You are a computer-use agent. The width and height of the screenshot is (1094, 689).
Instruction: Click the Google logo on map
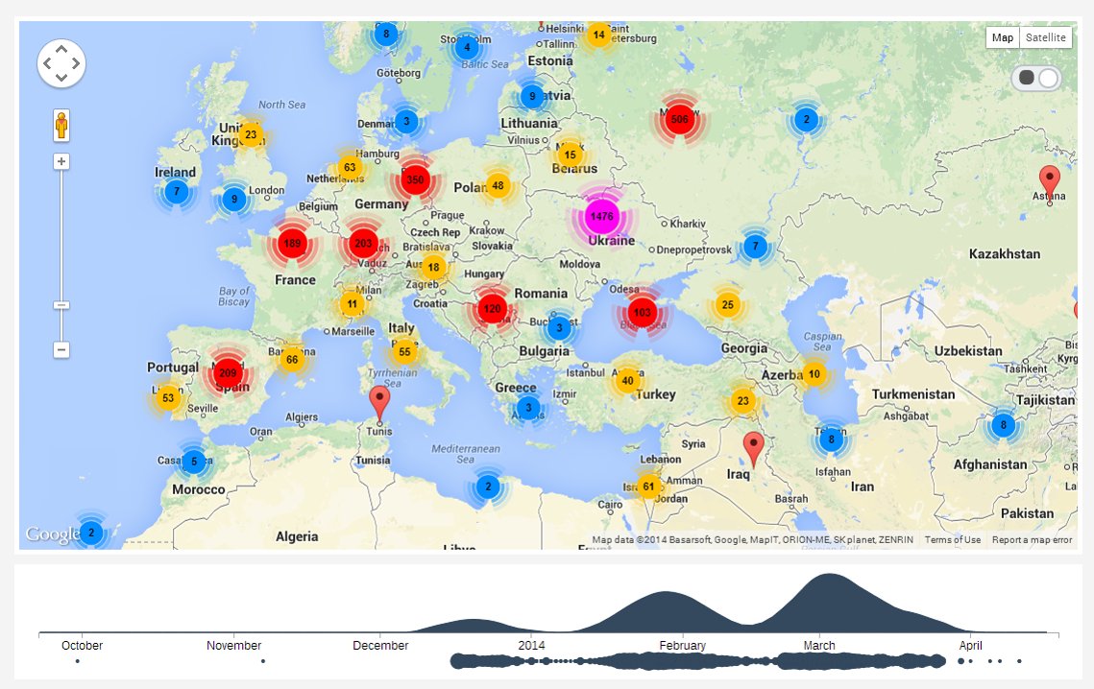tap(52, 535)
